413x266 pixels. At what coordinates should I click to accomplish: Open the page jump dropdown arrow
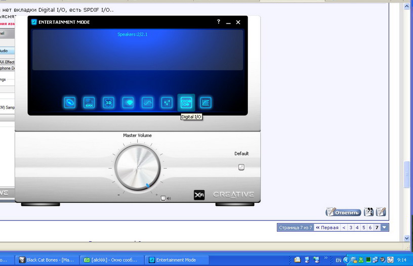click(x=385, y=228)
